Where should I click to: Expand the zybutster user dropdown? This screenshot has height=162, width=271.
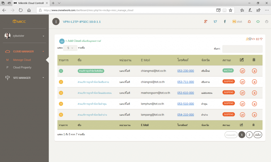coord(43,36)
